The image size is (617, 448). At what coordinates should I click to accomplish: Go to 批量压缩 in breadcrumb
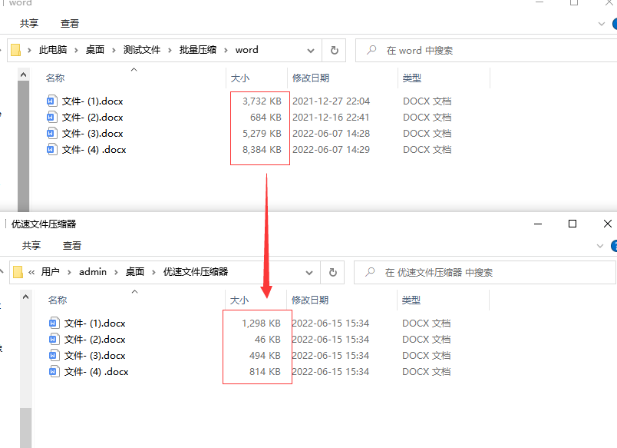click(x=198, y=50)
